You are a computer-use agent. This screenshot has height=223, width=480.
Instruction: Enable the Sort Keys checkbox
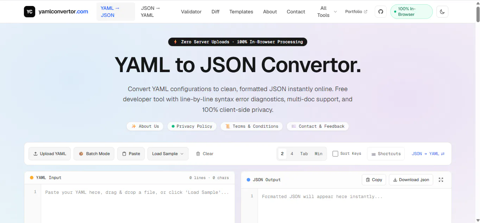335,154
